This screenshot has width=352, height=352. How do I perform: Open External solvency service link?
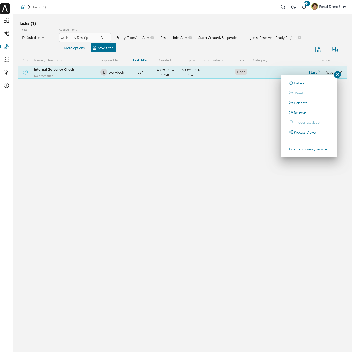coord(308,149)
